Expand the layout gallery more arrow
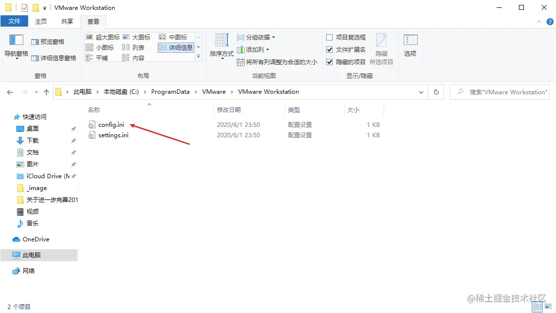556x313 pixels. (198, 57)
